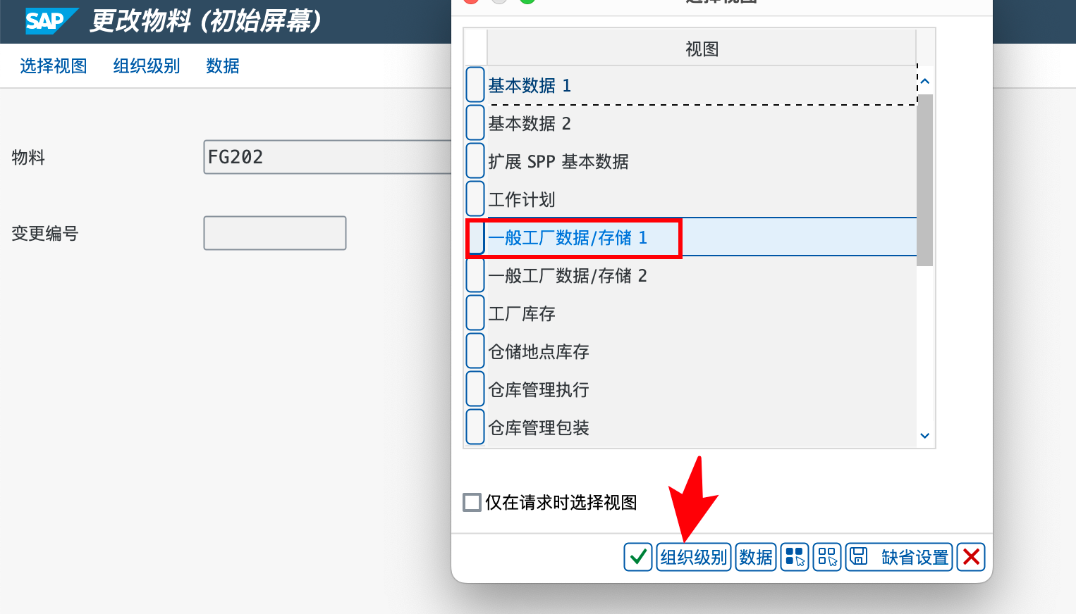The image size is (1076, 614).
Task: Select row checkbox for 工厂库存
Action: [475, 313]
